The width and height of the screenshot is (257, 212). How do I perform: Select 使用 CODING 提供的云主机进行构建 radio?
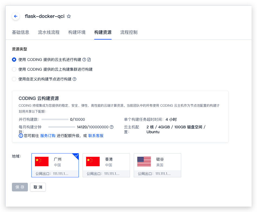[x=14, y=60]
